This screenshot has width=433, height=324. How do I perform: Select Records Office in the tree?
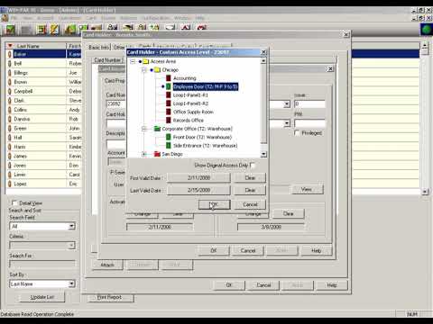pos(189,121)
